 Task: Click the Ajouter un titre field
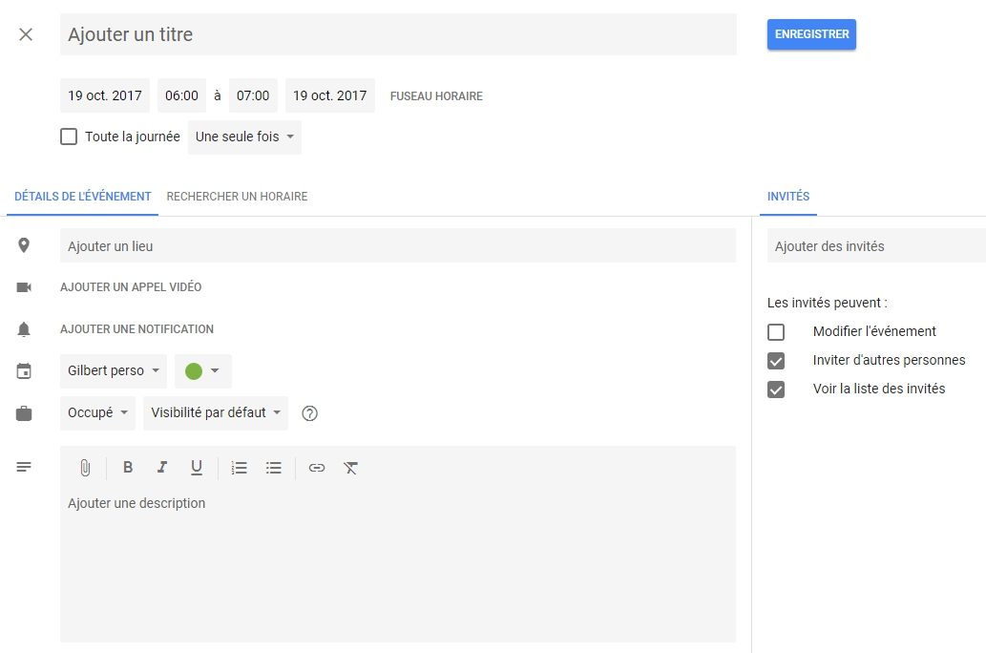[398, 34]
